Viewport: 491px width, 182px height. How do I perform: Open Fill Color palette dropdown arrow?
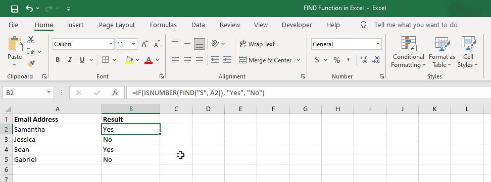137,60
